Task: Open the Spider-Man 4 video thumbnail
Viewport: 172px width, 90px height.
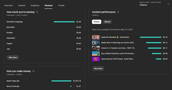Action: click(x=96, y=43)
